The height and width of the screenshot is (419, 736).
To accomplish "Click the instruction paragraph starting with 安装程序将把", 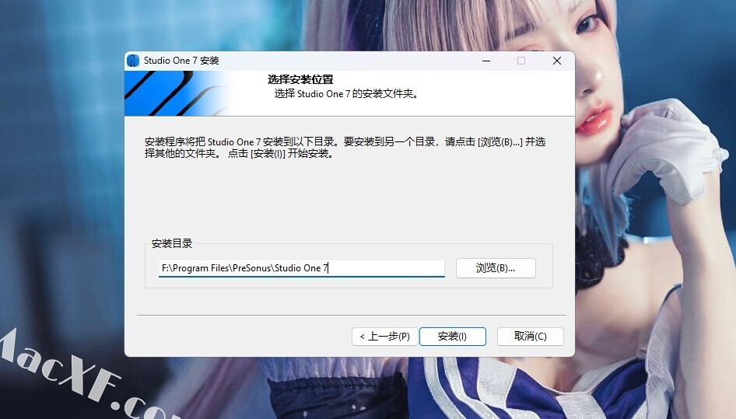I will click(x=345, y=148).
